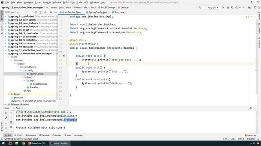This screenshot has height=146, width=261.
Task: Click 4 spaces indent setting in status bar
Action: 251,139
